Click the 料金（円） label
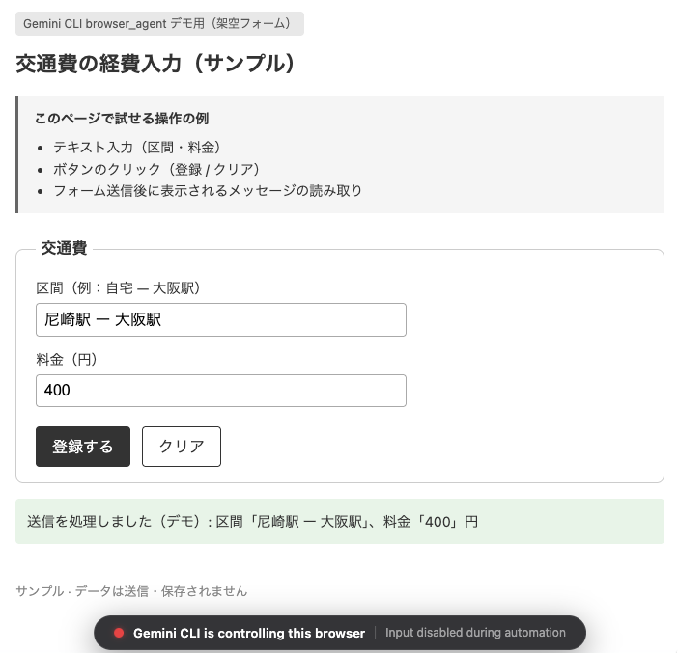Image resolution: width=678 pixels, height=653 pixels. click(68, 359)
